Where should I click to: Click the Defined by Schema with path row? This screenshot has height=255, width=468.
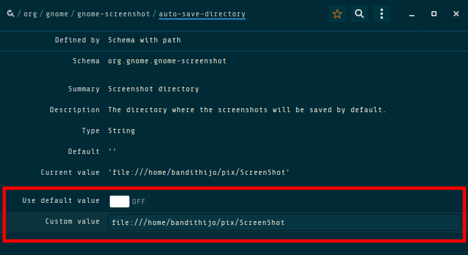pyautogui.click(x=234, y=40)
